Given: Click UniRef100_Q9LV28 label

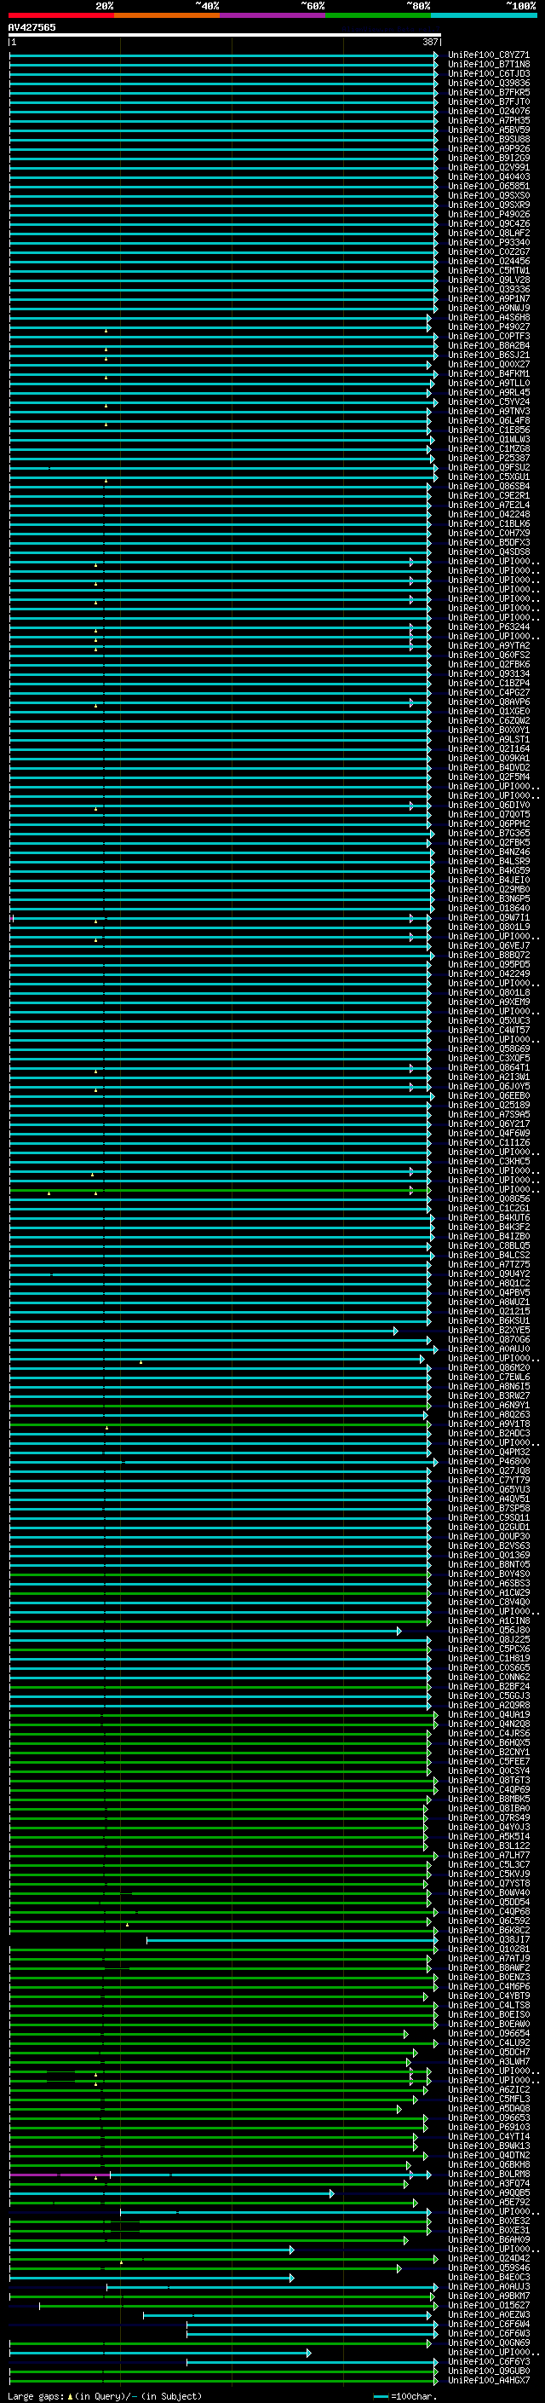Looking at the screenshot, I should (x=489, y=280).
